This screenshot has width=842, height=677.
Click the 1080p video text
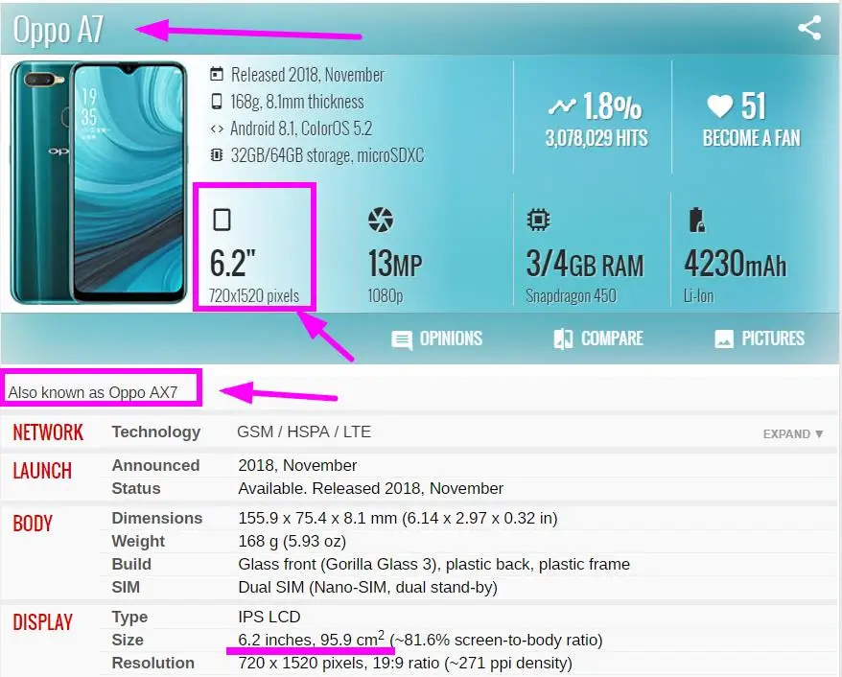click(385, 295)
